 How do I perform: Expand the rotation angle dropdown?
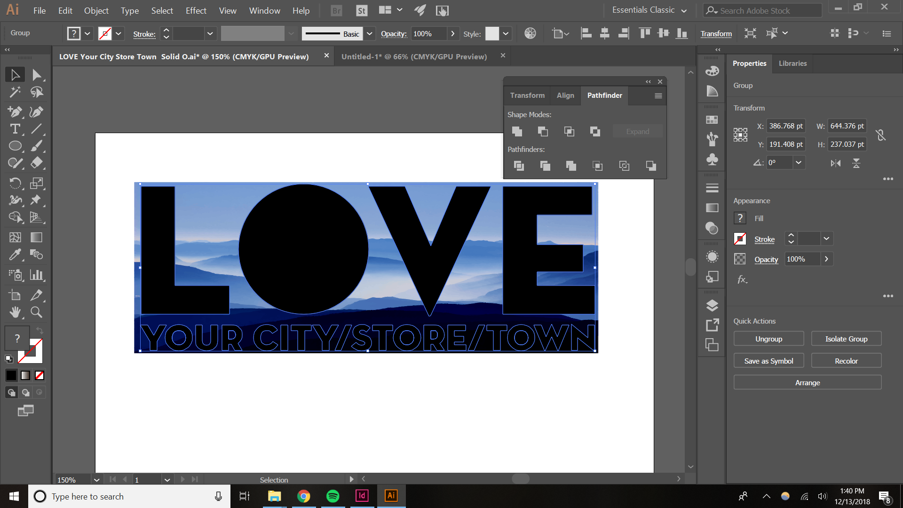pos(798,163)
